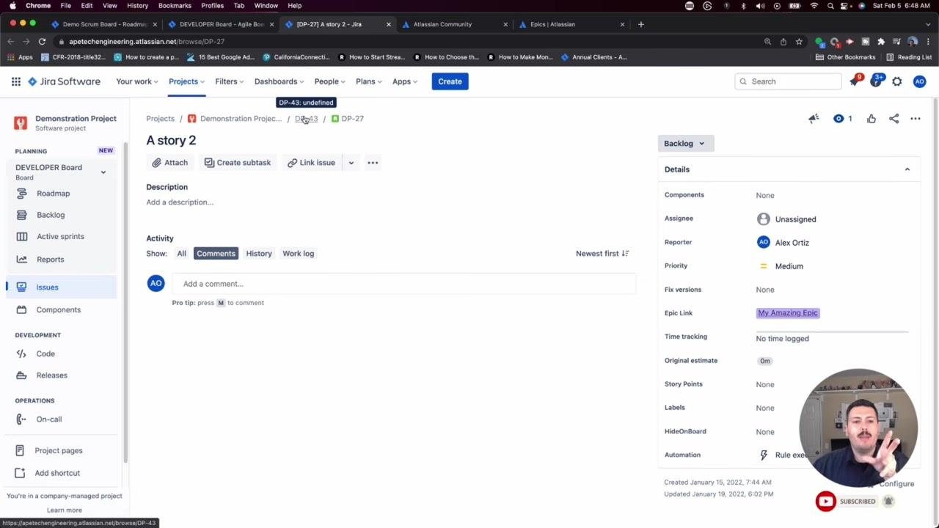The height and width of the screenshot is (528, 939).
Task: Toggle Newest first sort order
Action: [603, 254]
